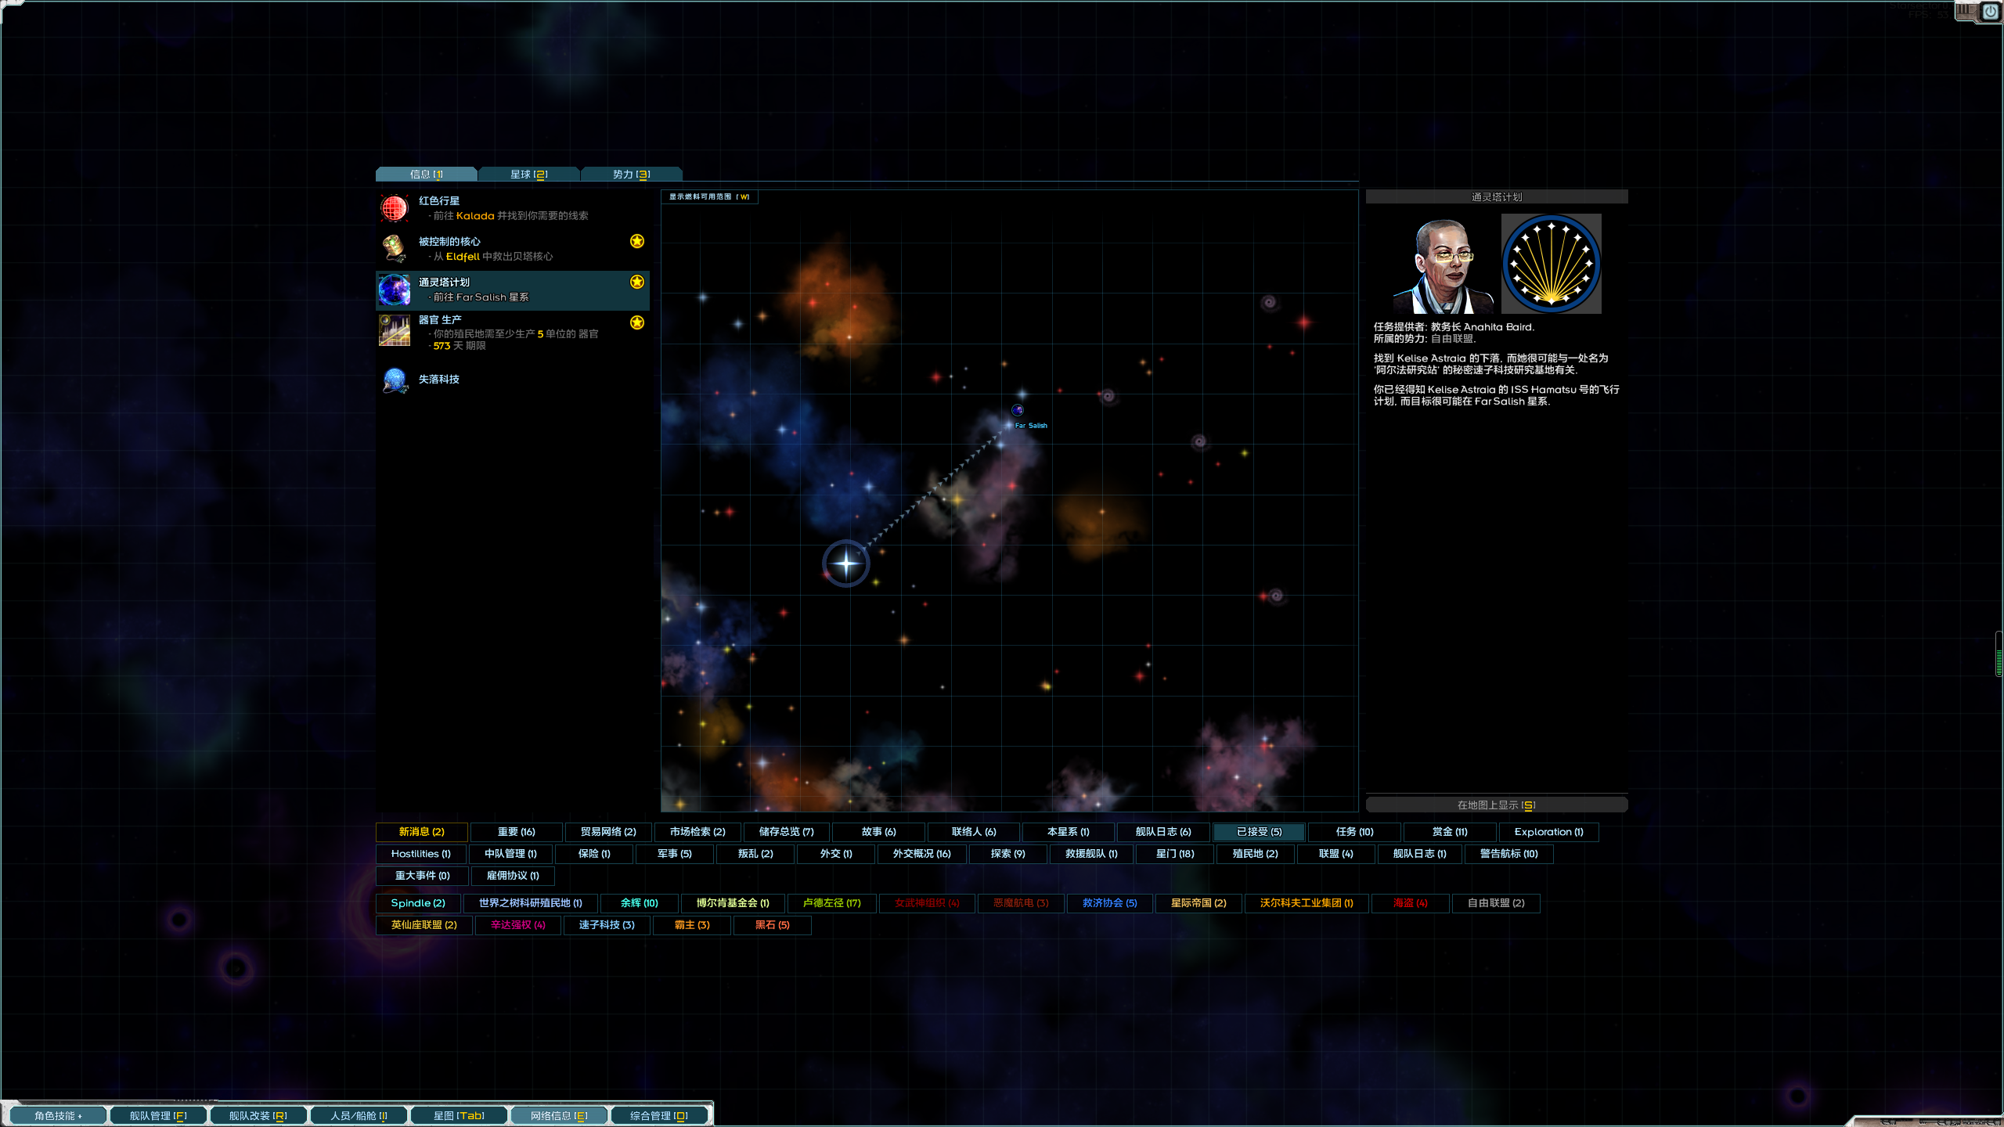Toggle fuel range display on map
The image size is (2004, 1127).
pos(708,197)
